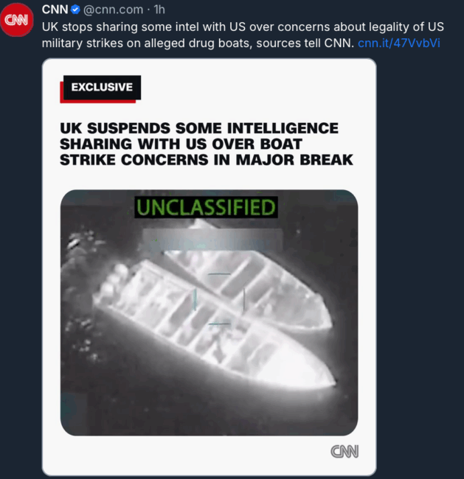Click the gray CNN watermark logo in card

point(344,451)
